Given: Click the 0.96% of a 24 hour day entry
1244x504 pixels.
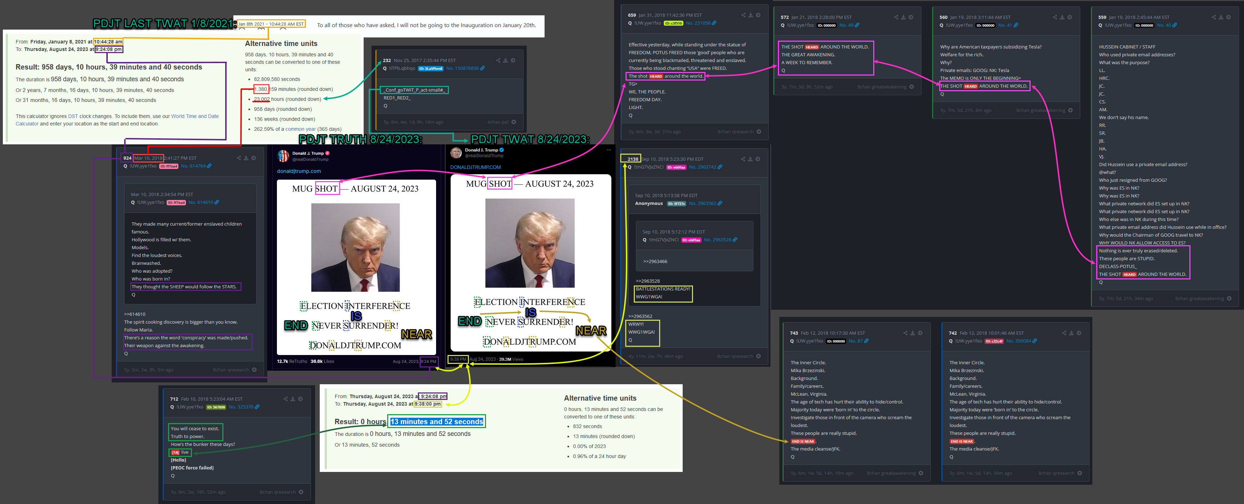Looking at the screenshot, I should pos(599,457).
